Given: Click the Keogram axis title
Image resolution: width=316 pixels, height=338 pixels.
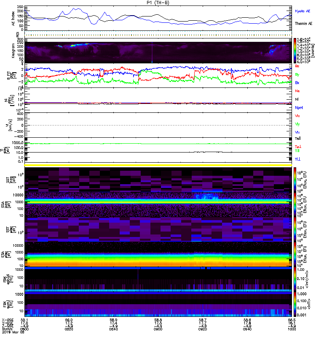Looking at the screenshot, I should click(13, 51).
